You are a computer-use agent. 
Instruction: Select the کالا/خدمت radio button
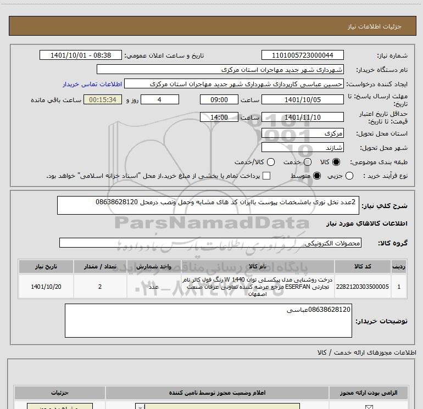tap(271, 162)
